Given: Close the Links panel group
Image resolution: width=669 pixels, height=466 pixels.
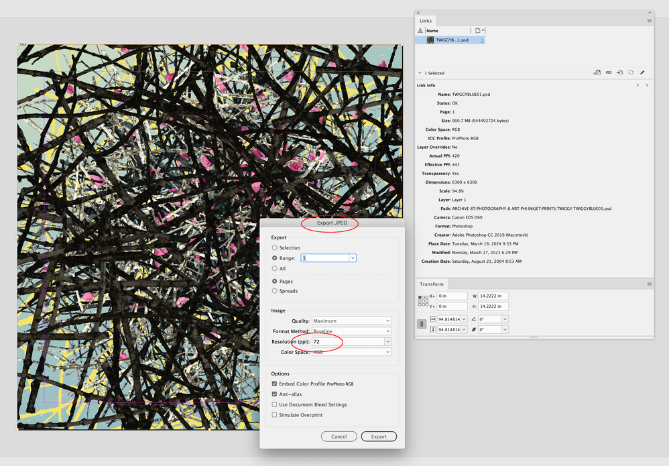Looking at the screenshot, I should [x=418, y=13].
